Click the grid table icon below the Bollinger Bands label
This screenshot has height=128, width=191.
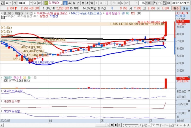3,17
